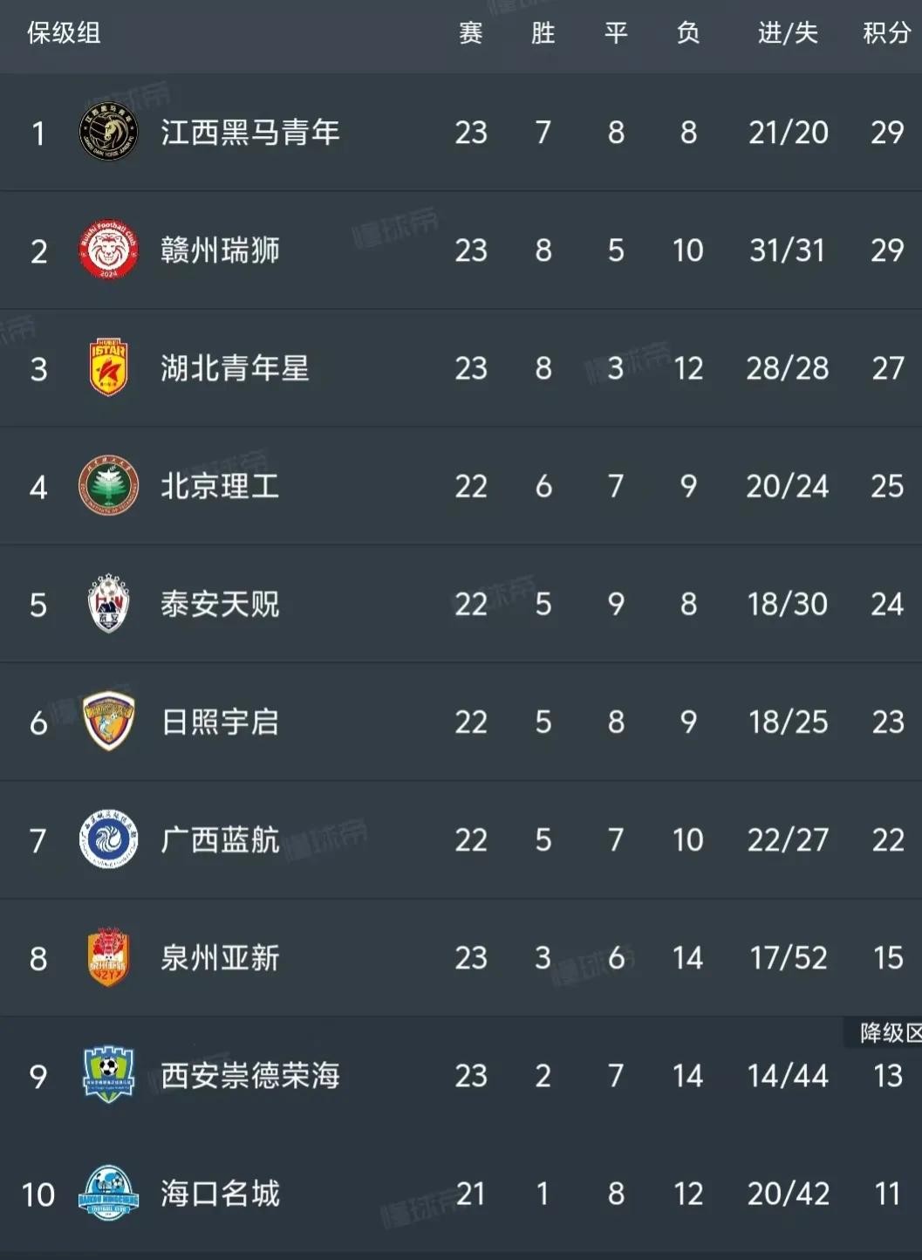
Task: Open the 泉州亚新 orange crest
Action: 108,957
